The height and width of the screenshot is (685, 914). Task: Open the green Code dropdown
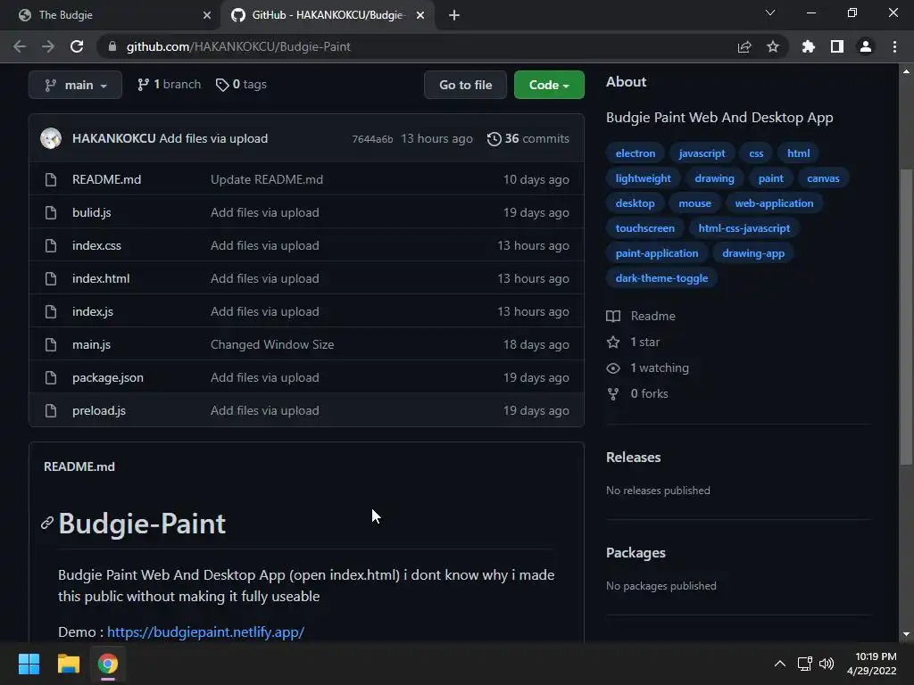coord(549,85)
